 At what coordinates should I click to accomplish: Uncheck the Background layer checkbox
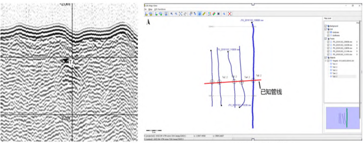pyautogui.click(x=325, y=26)
